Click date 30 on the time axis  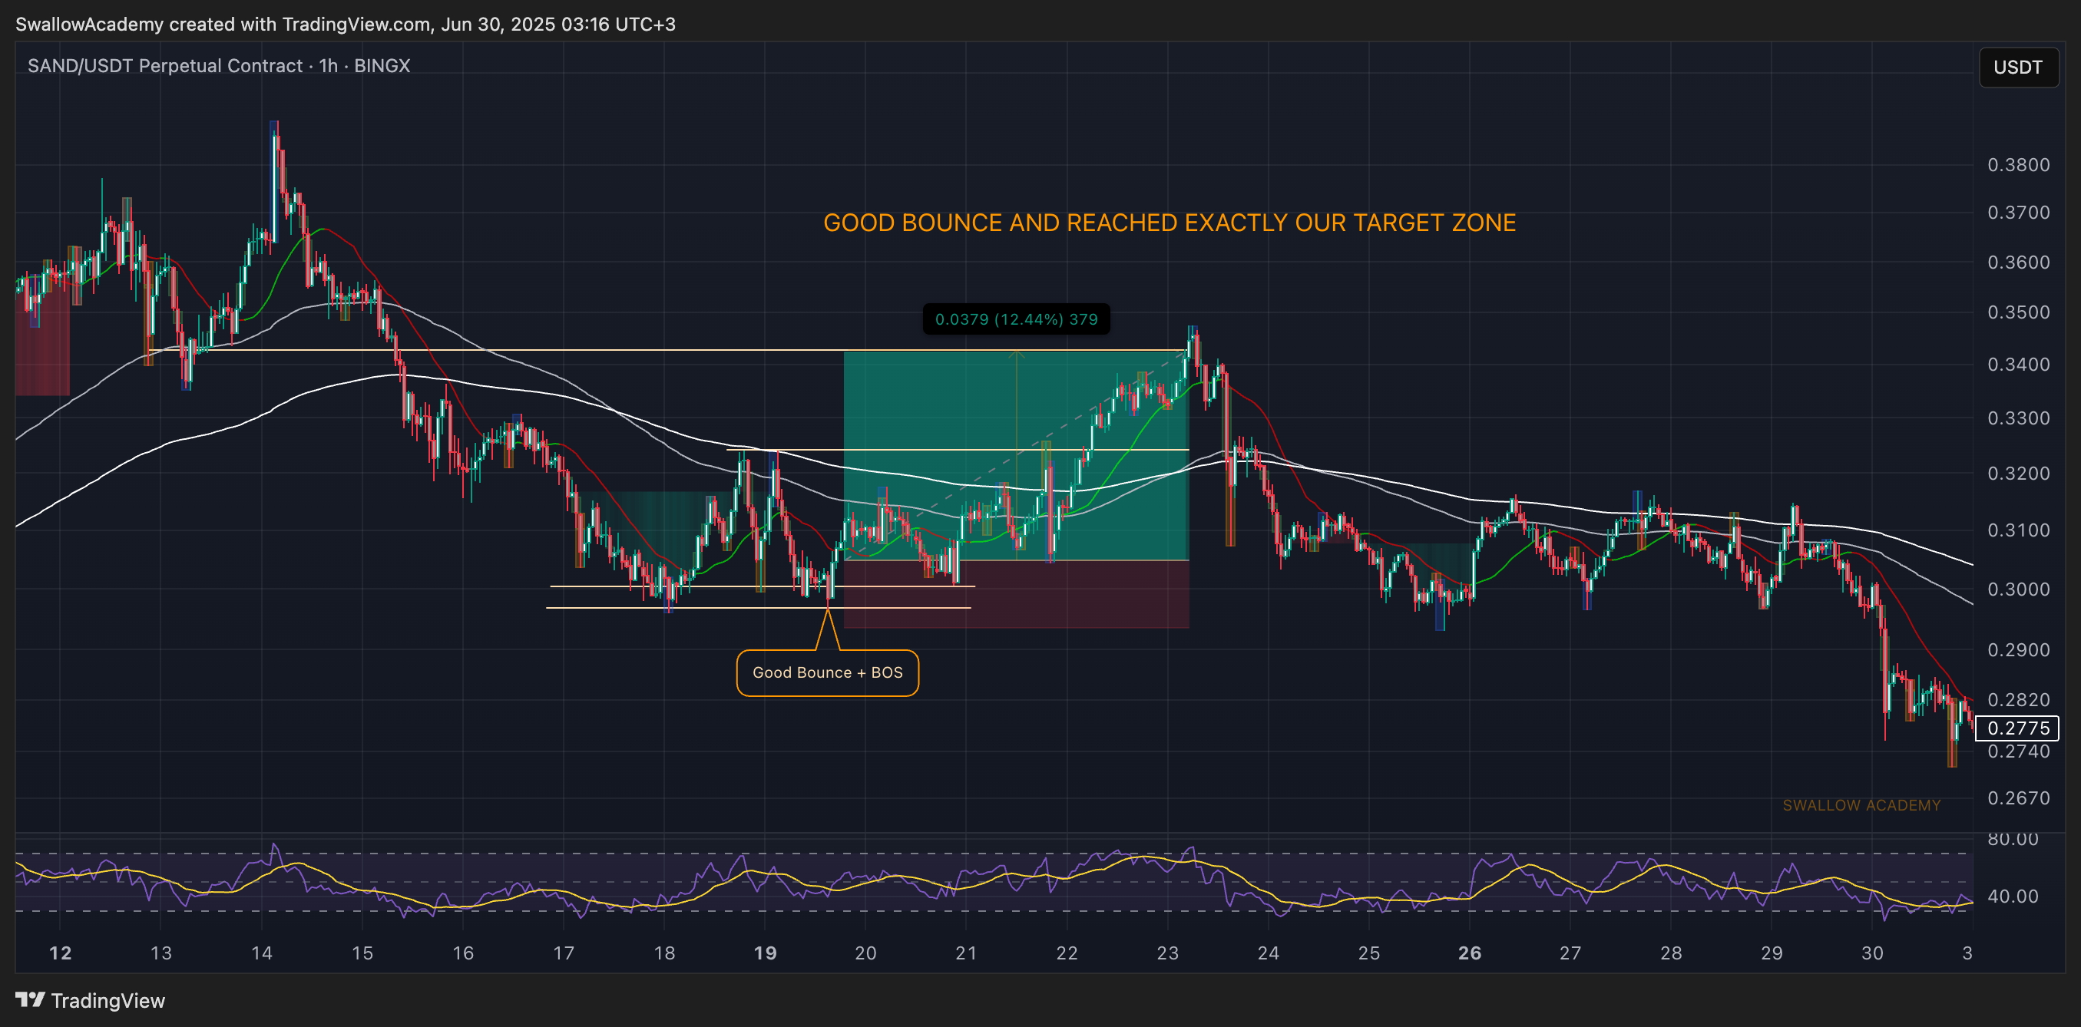(1873, 953)
